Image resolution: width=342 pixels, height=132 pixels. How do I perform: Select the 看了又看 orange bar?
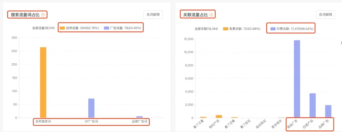203,117
